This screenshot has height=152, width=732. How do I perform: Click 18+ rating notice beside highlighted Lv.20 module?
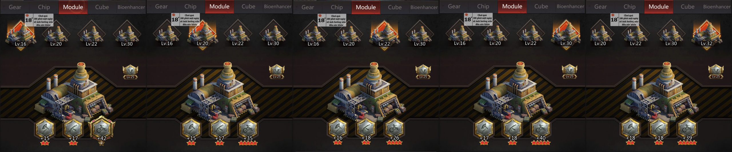(x=185, y=20)
